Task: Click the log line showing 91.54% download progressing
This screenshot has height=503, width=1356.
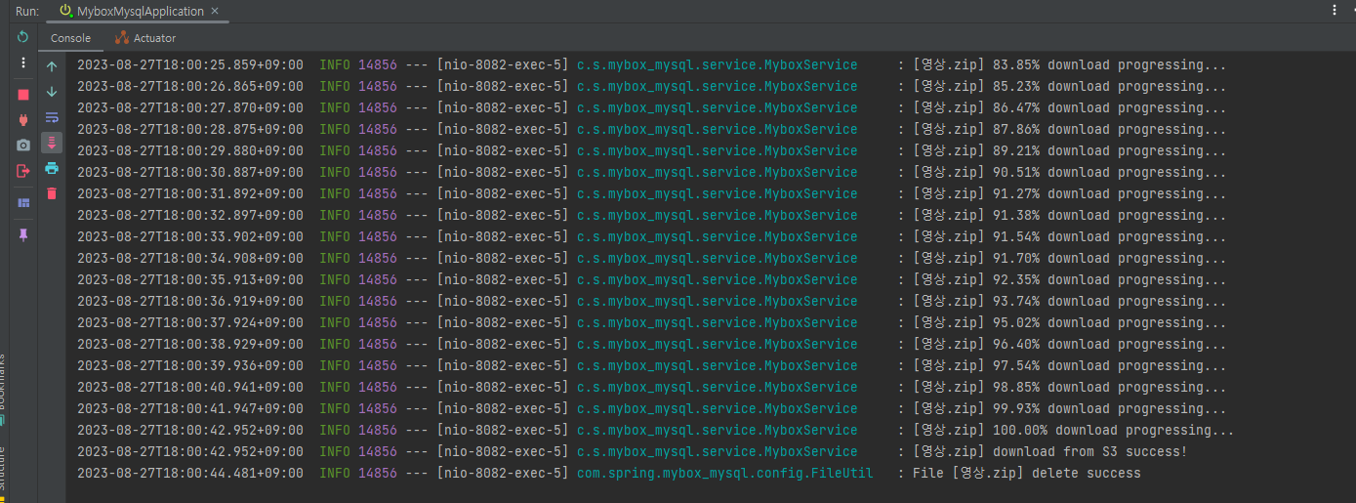Action: [652, 236]
